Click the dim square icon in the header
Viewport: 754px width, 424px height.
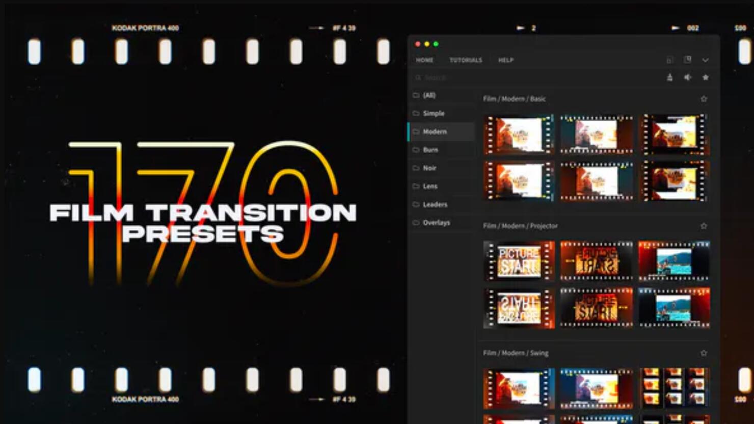click(670, 60)
